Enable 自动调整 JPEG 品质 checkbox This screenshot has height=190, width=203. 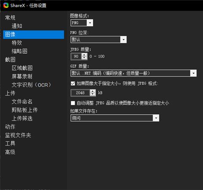tap(73, 103)
